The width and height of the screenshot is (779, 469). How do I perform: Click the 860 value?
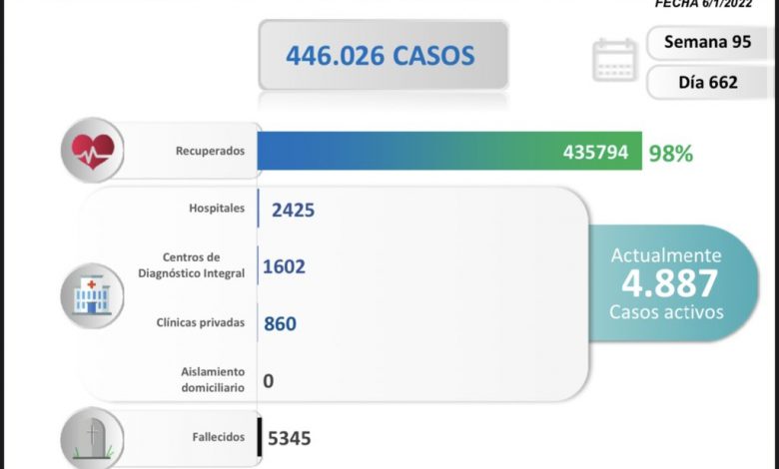tap(279, 323)
